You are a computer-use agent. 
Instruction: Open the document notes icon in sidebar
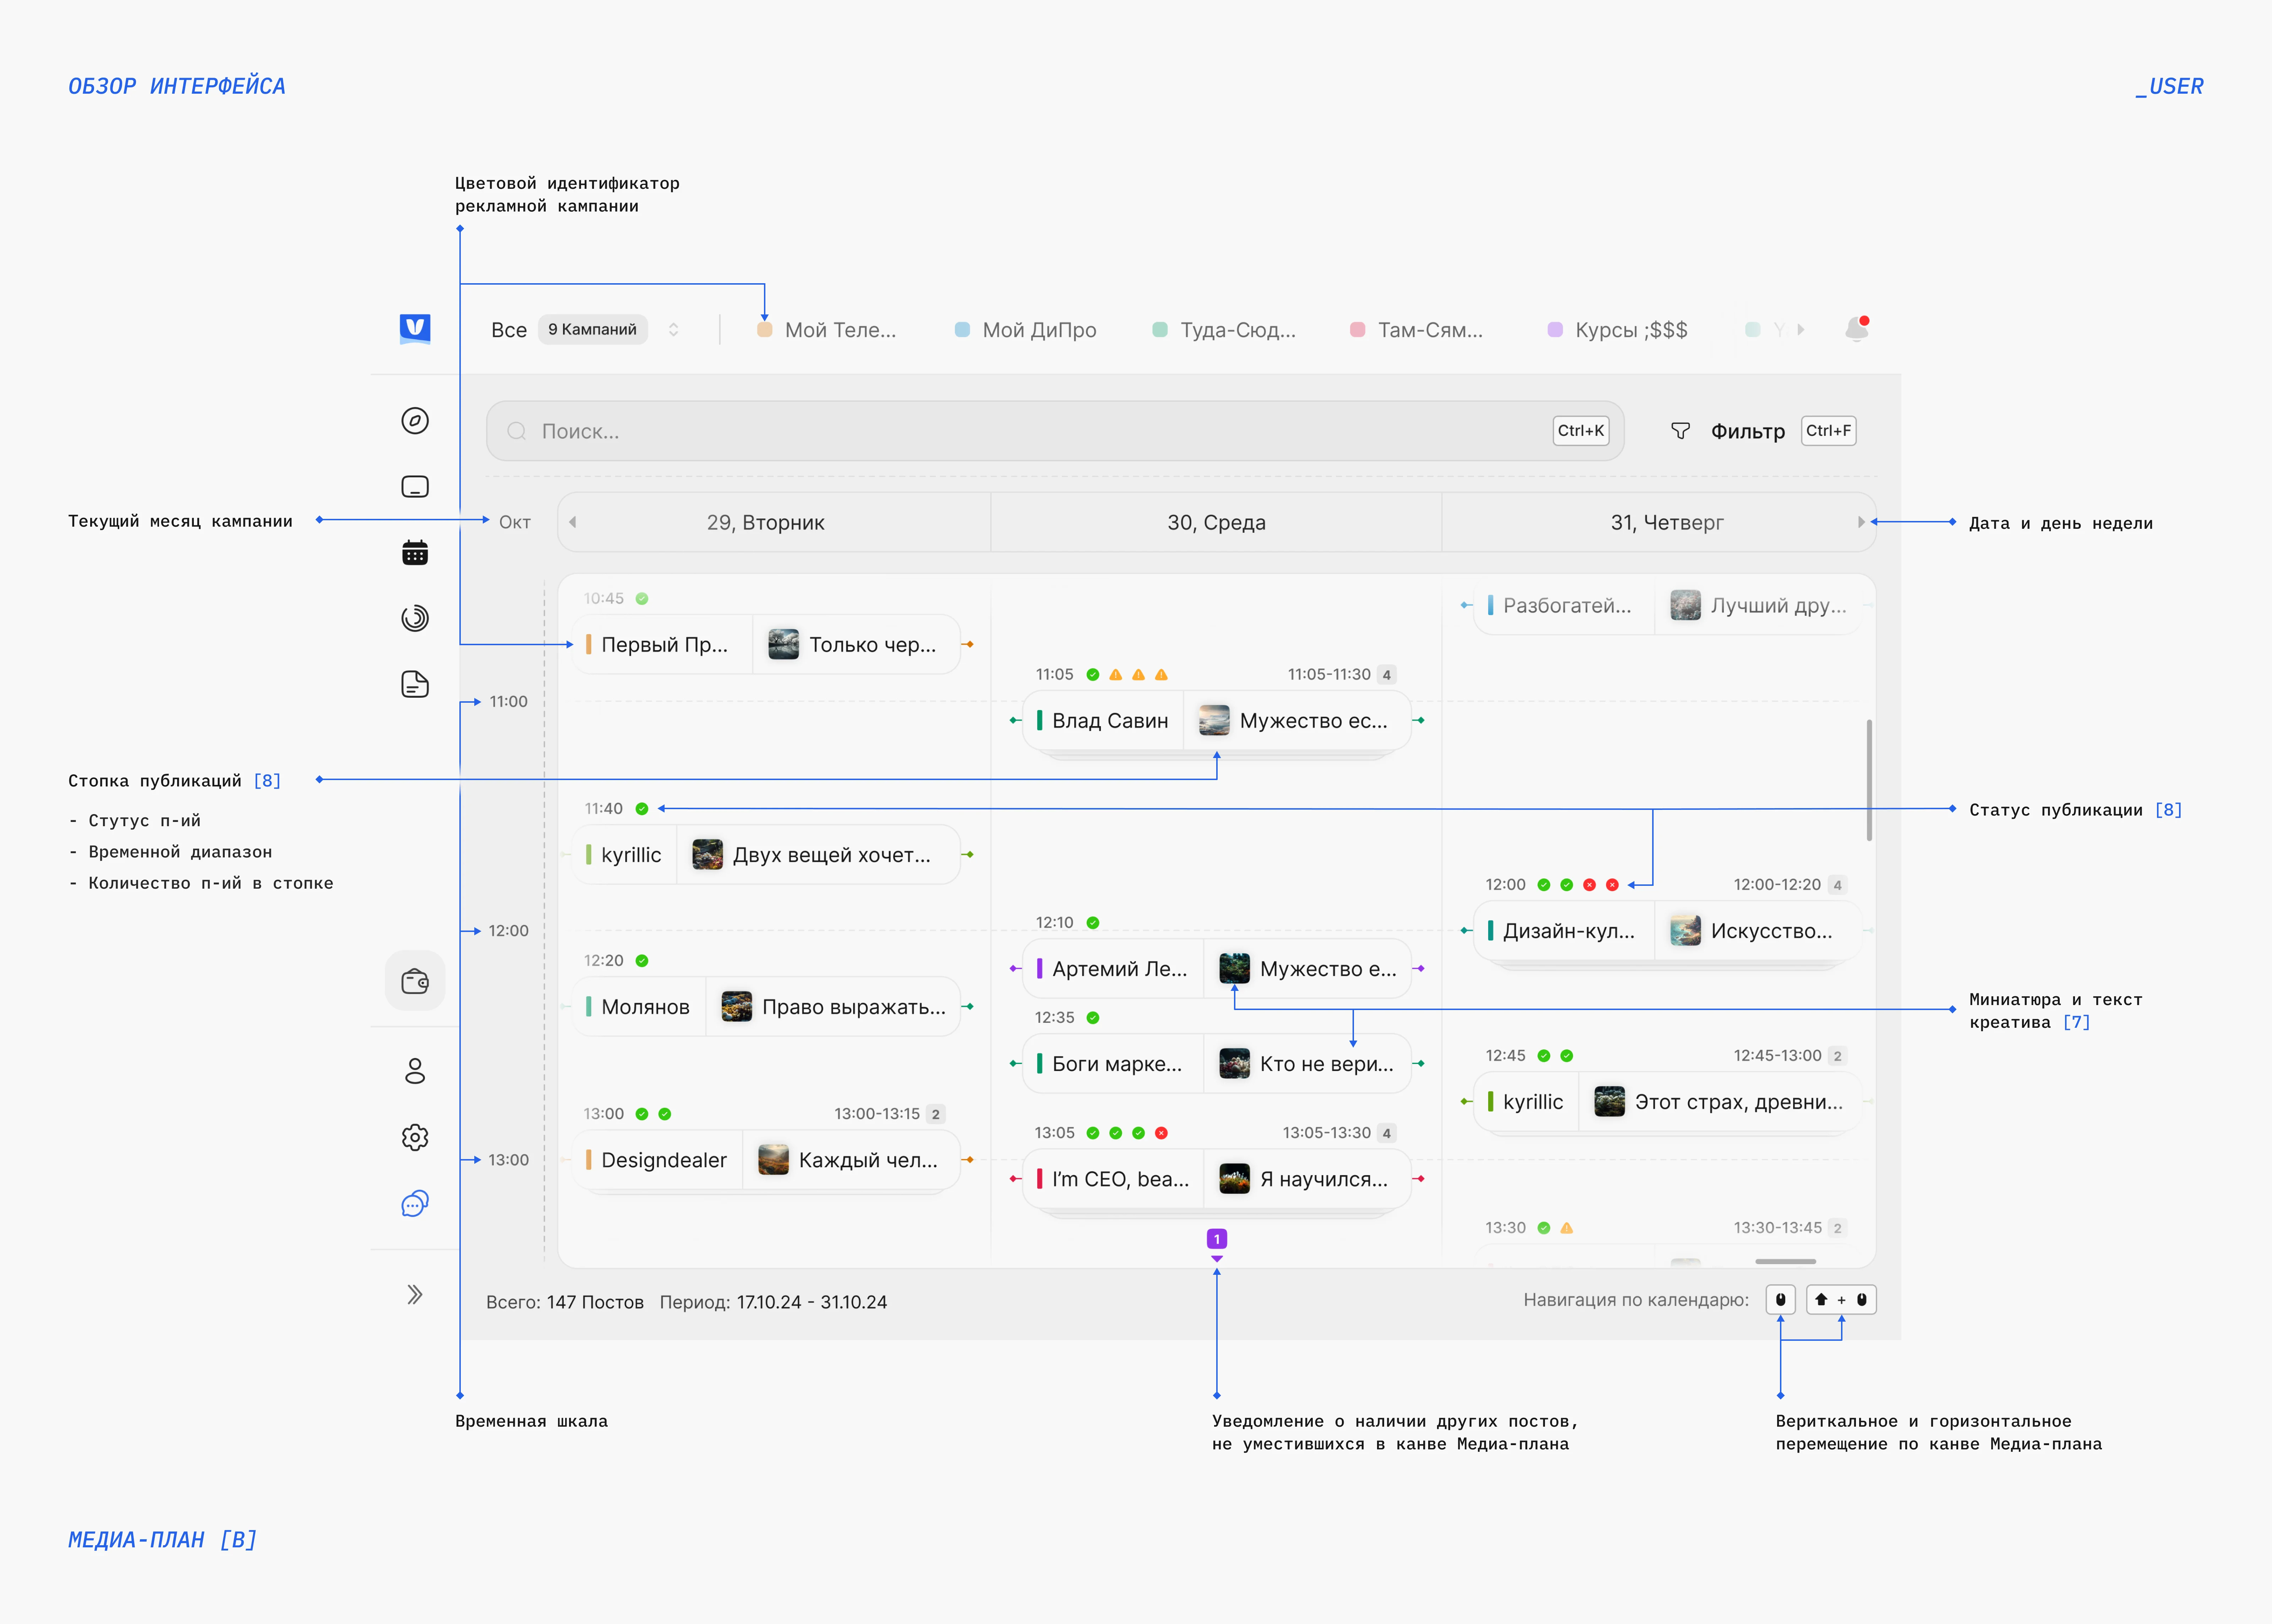click(x=415, y=684)
